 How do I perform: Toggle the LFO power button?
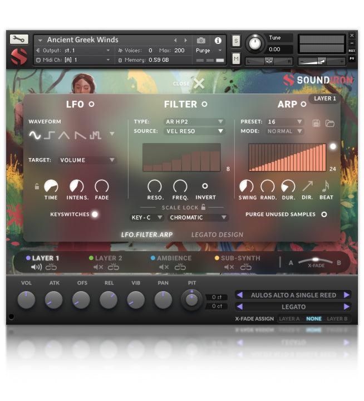92,104
